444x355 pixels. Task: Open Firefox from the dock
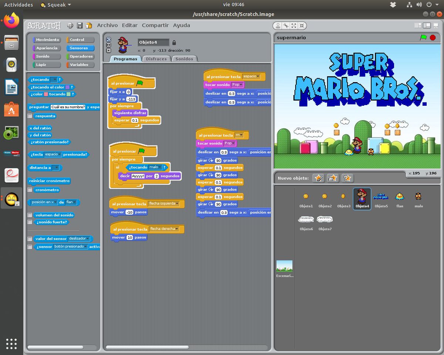click(12, 21)
